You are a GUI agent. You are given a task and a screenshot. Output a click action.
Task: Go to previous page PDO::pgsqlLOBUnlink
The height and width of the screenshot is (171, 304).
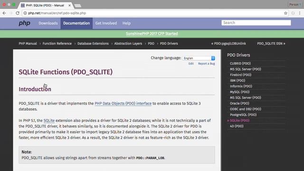pos(228,43)
